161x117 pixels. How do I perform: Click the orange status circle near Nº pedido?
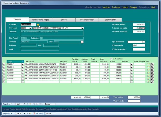(38, 25)
